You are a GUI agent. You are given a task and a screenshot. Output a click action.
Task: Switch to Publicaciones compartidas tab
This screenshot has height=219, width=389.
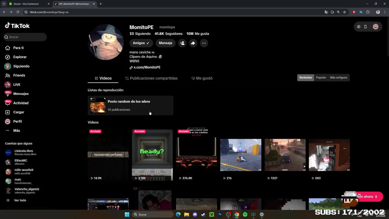(151, 78)
